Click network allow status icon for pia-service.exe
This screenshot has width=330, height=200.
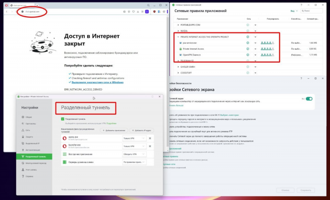pyautogui.click(x=248, y=43)
